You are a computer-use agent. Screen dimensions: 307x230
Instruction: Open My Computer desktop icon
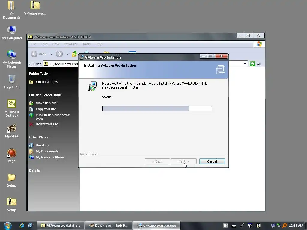click(x=12, y=33)
